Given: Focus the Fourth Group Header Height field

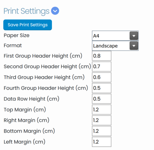Looking at the screenshot, I should [101, 88].
